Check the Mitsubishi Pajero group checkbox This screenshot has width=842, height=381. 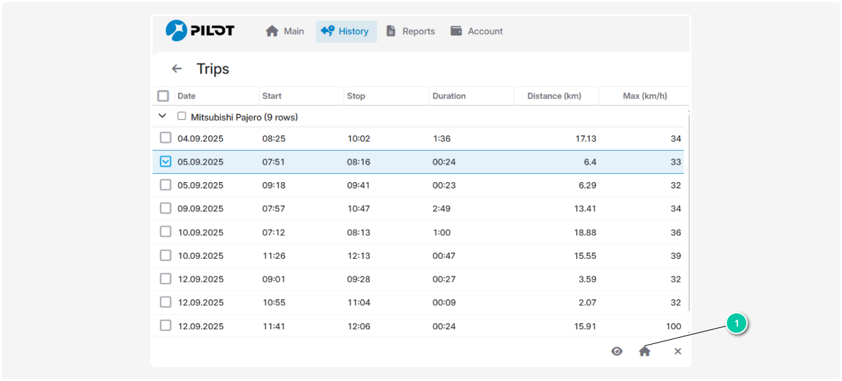(182, 117)
